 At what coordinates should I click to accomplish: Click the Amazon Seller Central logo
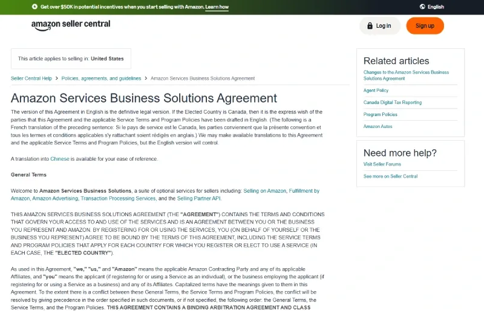71,25
